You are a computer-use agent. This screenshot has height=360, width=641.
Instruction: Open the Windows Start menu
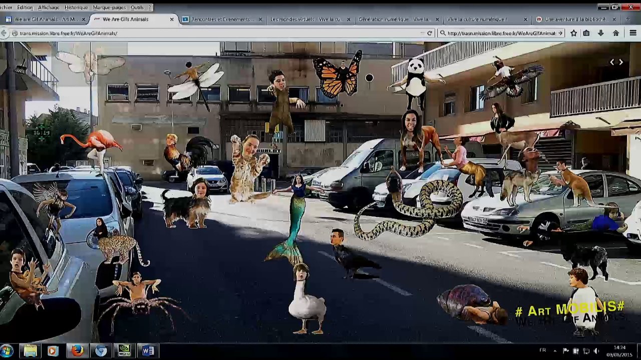coord(7,351)
